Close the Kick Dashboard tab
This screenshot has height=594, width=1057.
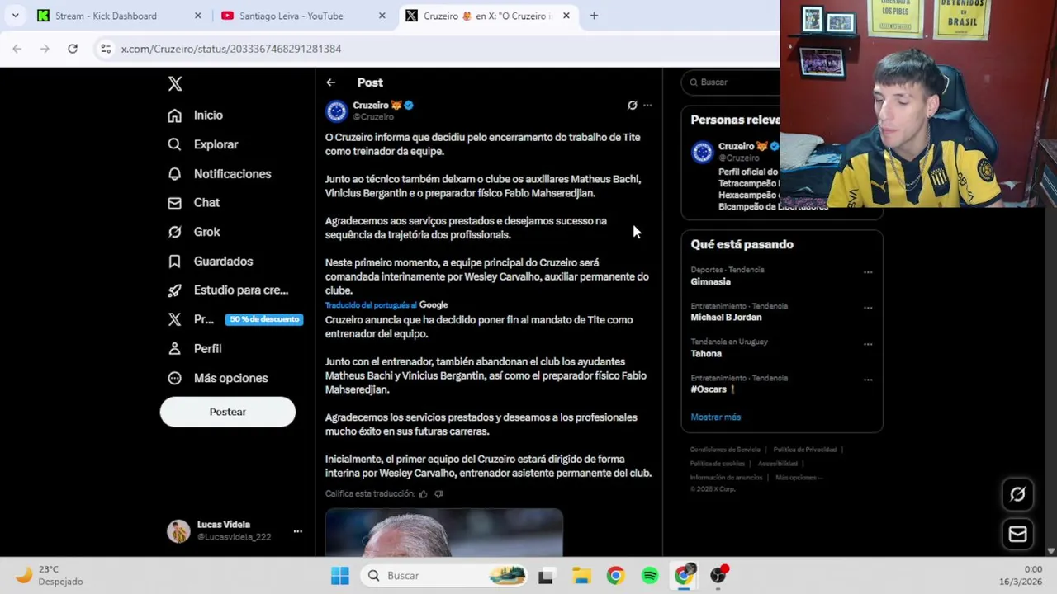pos(197,16)
